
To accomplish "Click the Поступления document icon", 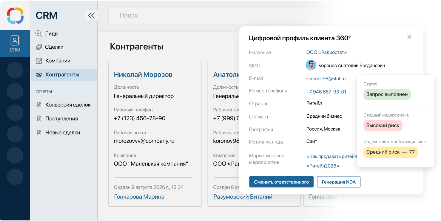I will click(x=39, y=119).
